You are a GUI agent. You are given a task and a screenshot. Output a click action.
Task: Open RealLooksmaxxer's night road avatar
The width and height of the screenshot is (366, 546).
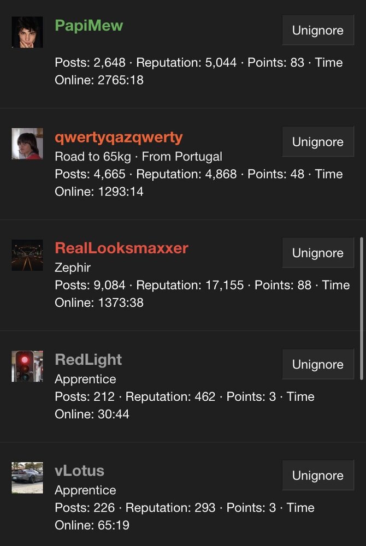click(x=27, y=255)
